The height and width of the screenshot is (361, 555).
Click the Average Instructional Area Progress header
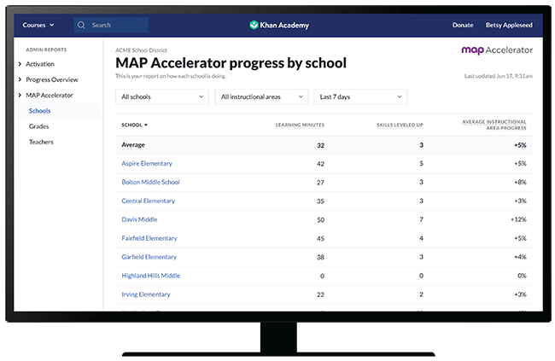[x=494, y=125]
